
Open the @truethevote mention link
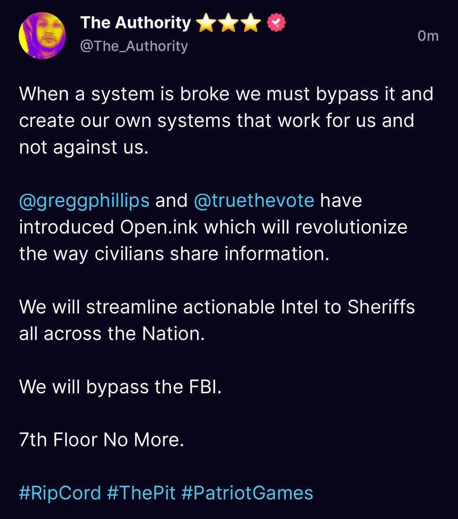coord(254,201)
